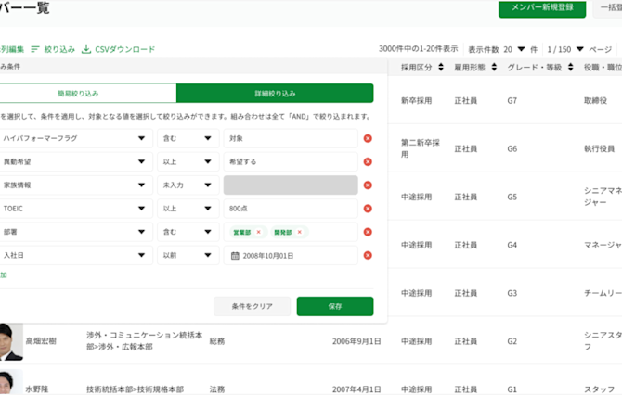
Task: Click 高畑宏樹 profile photo thumbnail
Action: click(11, 341)
